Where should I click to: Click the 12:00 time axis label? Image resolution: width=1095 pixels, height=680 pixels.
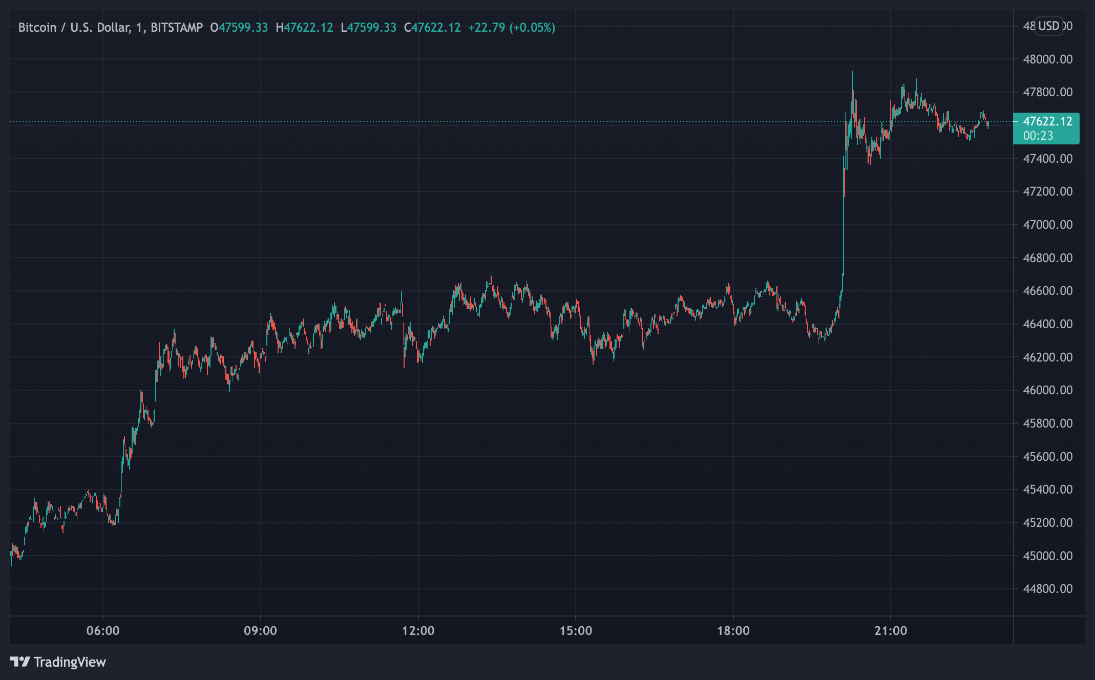[x=418, y=630]
